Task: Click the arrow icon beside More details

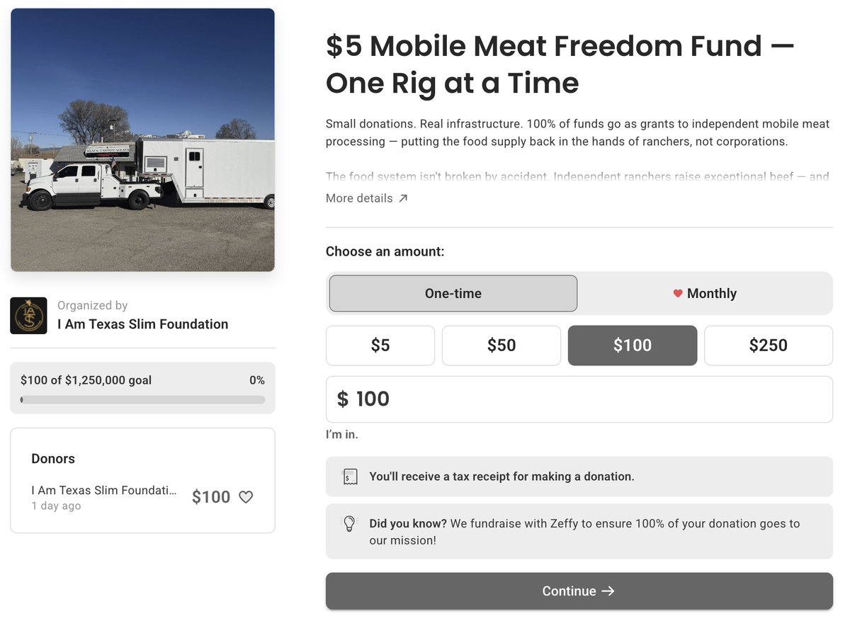Action: coord(403,198)
